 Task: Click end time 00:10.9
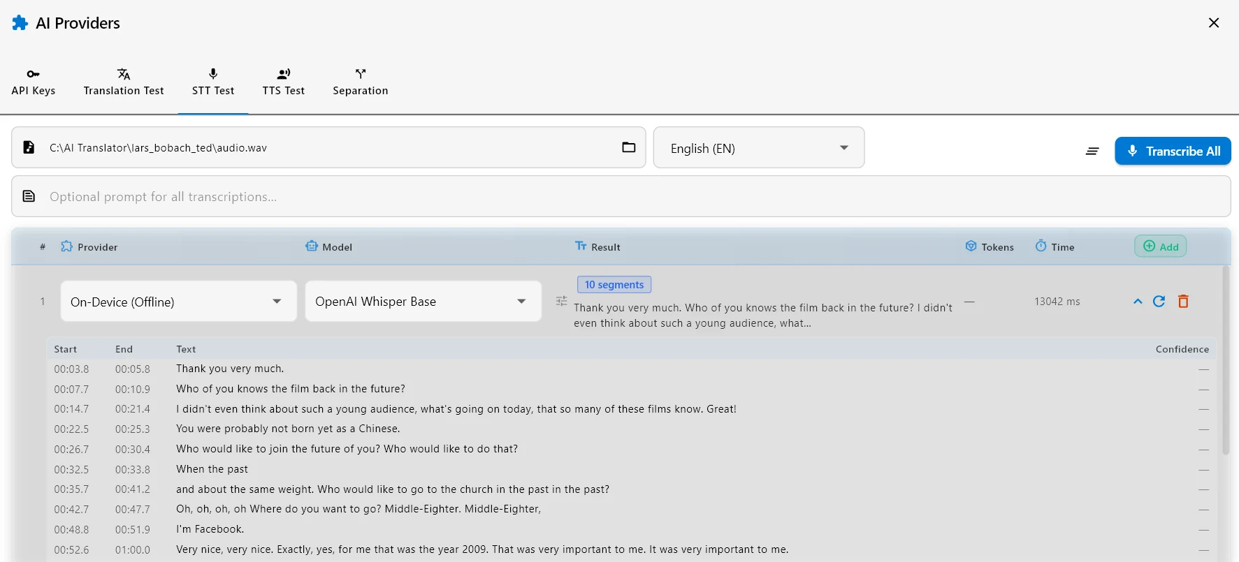133,389
